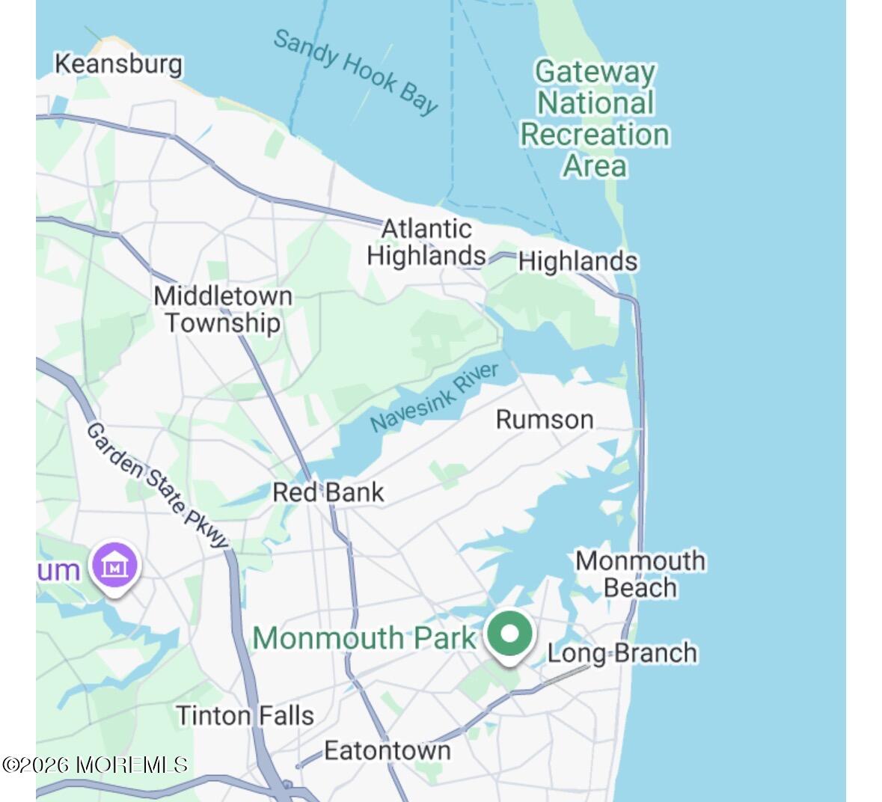882x802 pixels.
Task: Click the Navesink River label
Action: (x=434, y=397)
